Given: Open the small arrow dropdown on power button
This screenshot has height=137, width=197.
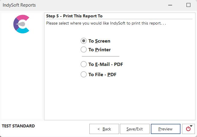Looking at the screenshot, I should [191, 126].
